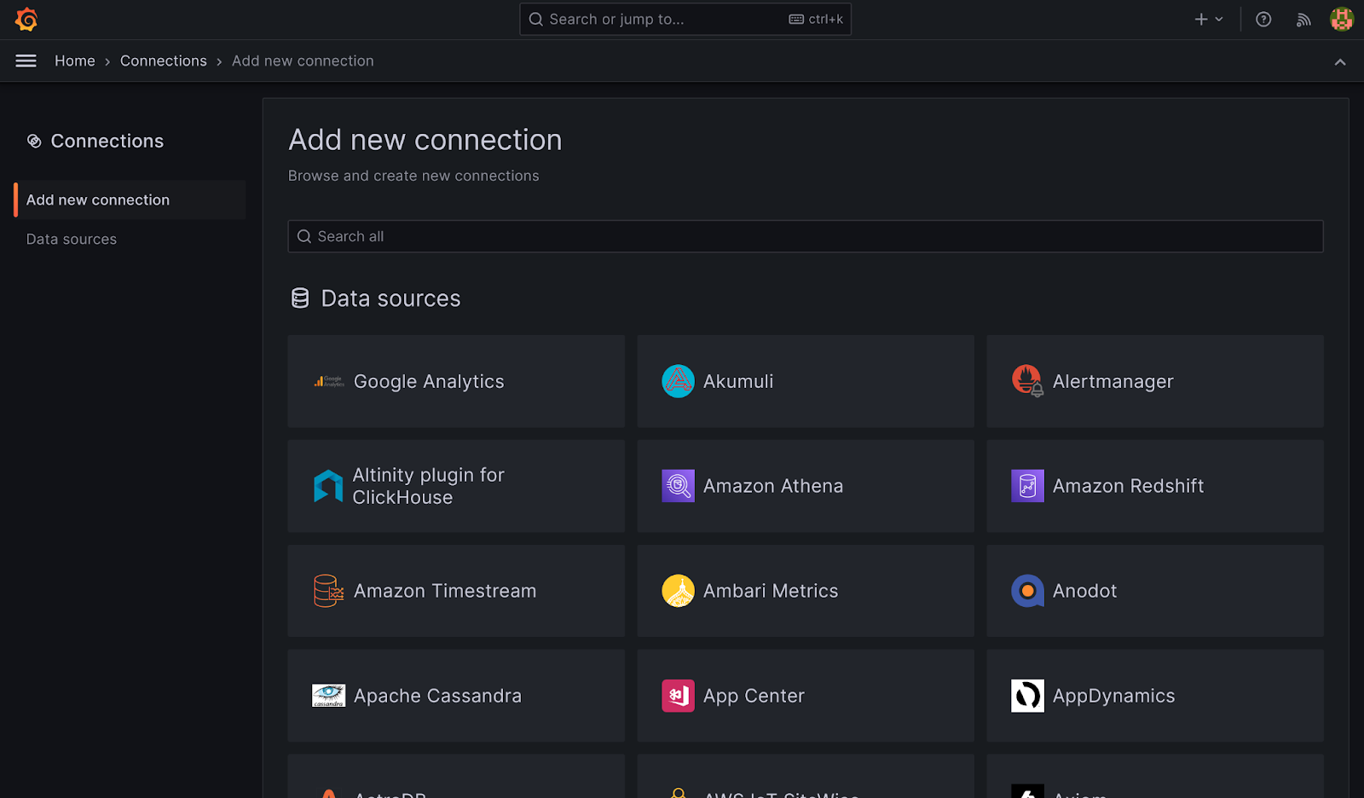This screenshot has width=1364, height=798.
Task: Open the hamburger navigation menu
Action: click(26, 61)
